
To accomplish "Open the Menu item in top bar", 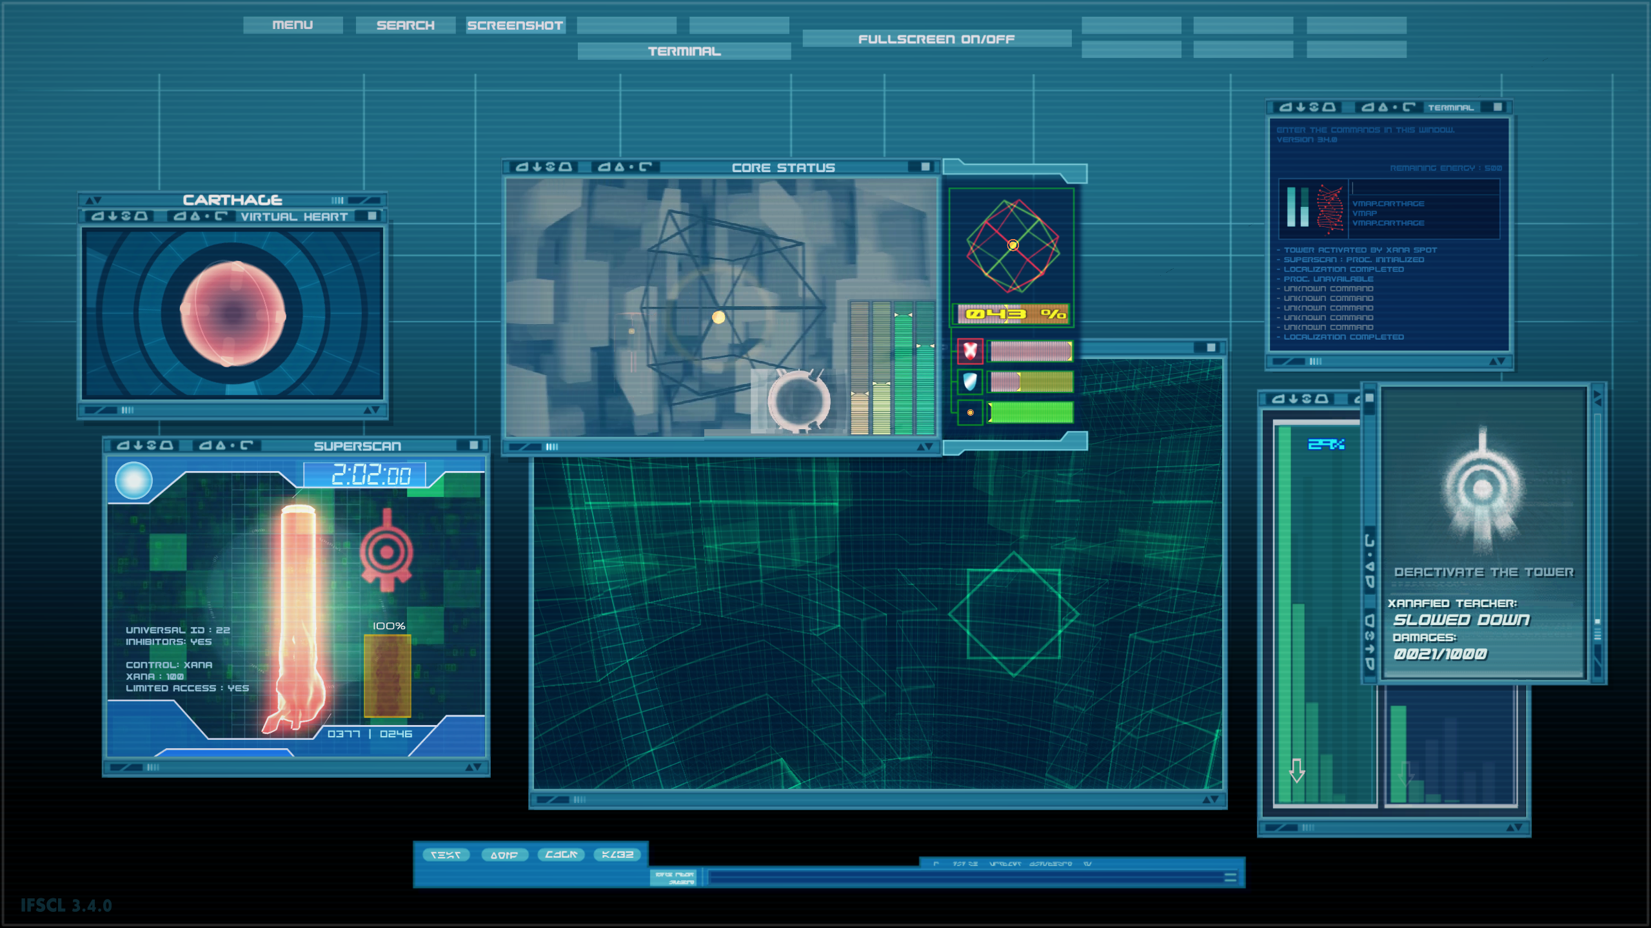I will pyautogui.click(x=293, y=25).
